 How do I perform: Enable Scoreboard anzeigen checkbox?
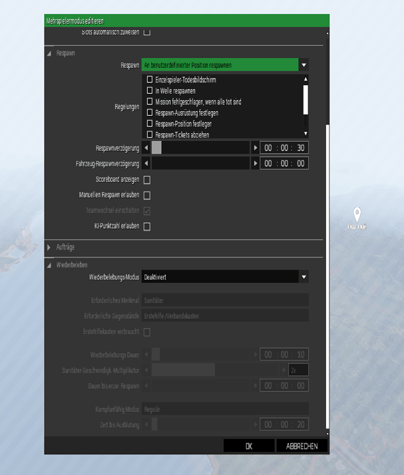(x=147, y=180)
